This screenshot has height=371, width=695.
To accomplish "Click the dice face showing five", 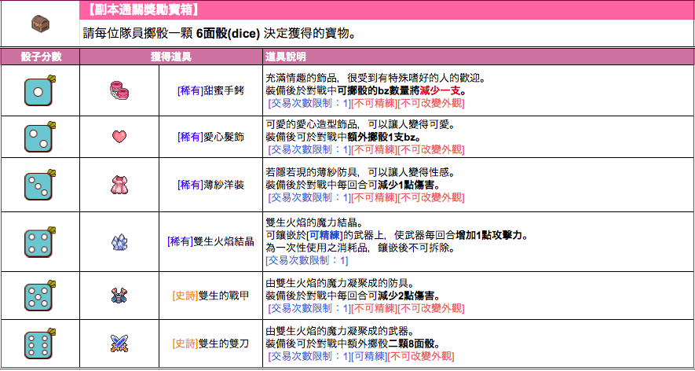I will 40,296.
